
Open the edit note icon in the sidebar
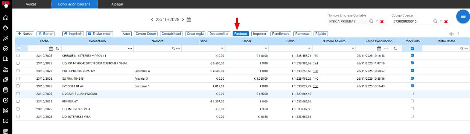click(x=6, y=100)
